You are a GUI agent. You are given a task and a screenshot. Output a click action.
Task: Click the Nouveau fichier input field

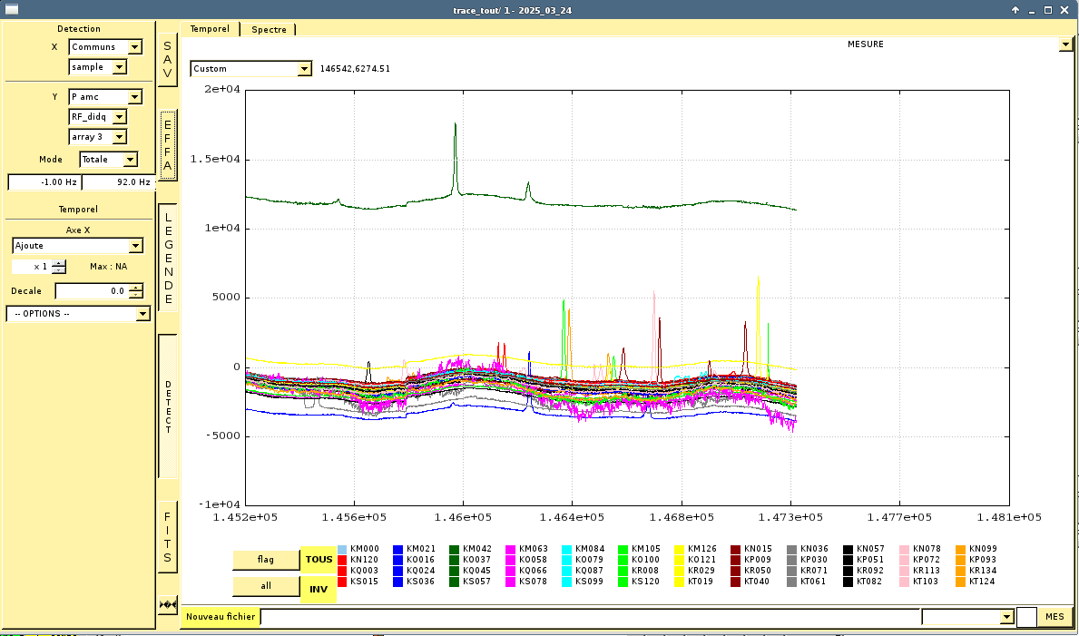pos(590,617)
